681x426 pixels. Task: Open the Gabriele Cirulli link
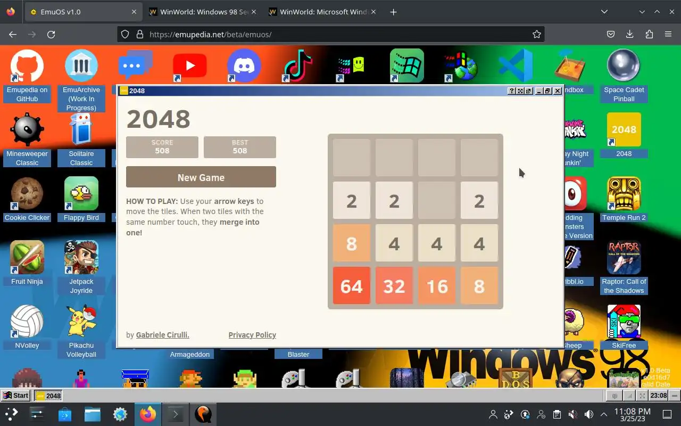(163, 335)
